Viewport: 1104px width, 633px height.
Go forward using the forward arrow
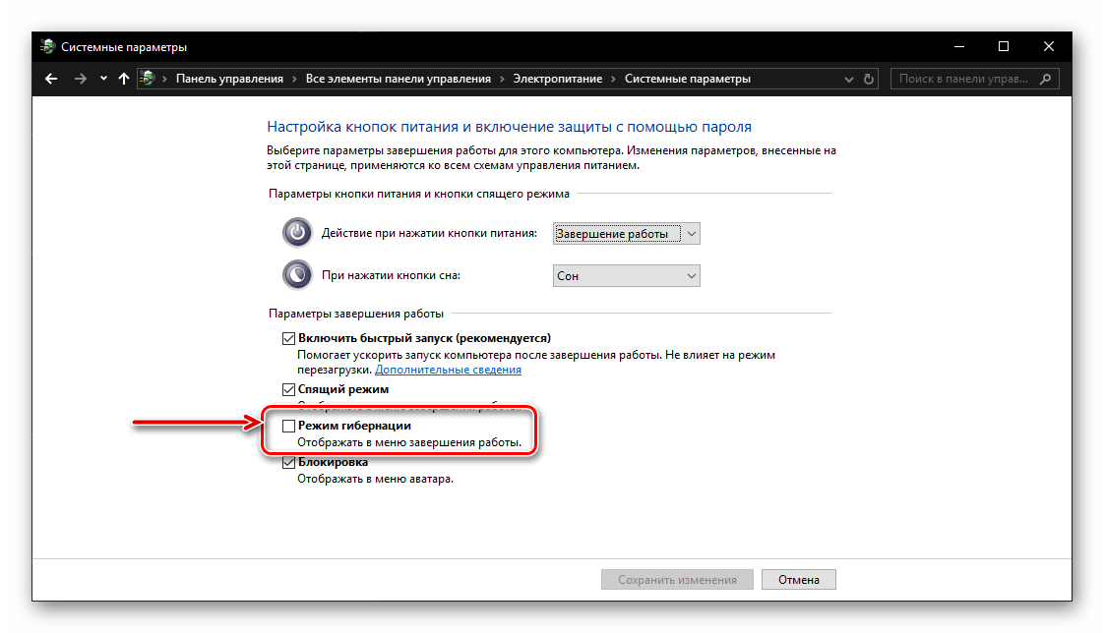point(81,79)
